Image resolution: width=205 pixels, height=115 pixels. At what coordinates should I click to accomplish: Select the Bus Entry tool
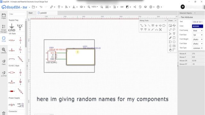coord(149,26)
